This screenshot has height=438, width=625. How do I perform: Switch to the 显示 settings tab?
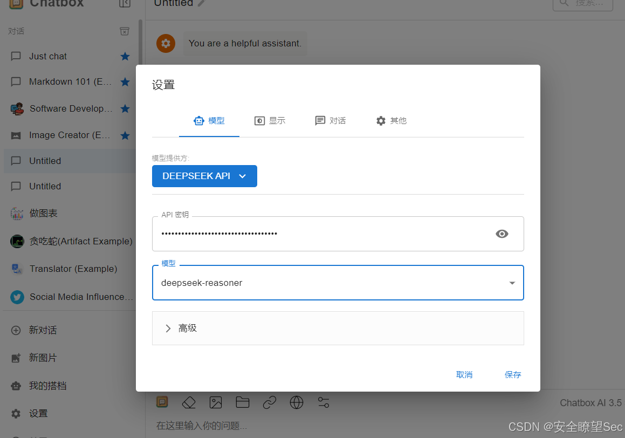270,121
